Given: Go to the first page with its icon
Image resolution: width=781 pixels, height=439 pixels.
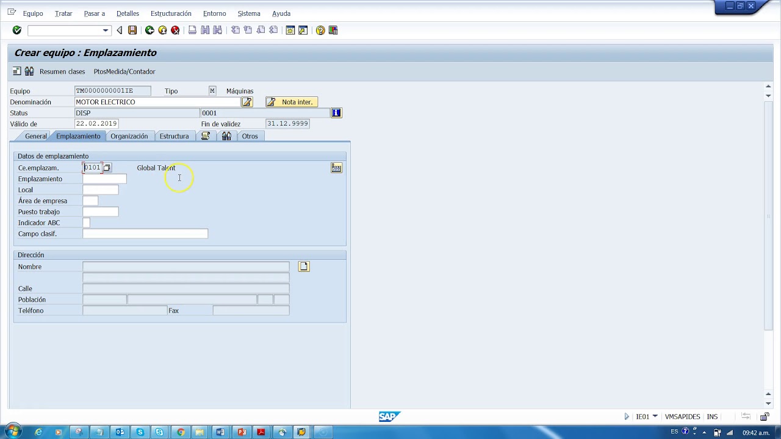Looking at the screenshot, I should (236, 30).
